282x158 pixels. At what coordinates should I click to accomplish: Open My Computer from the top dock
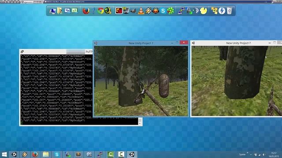pos(52,11)
